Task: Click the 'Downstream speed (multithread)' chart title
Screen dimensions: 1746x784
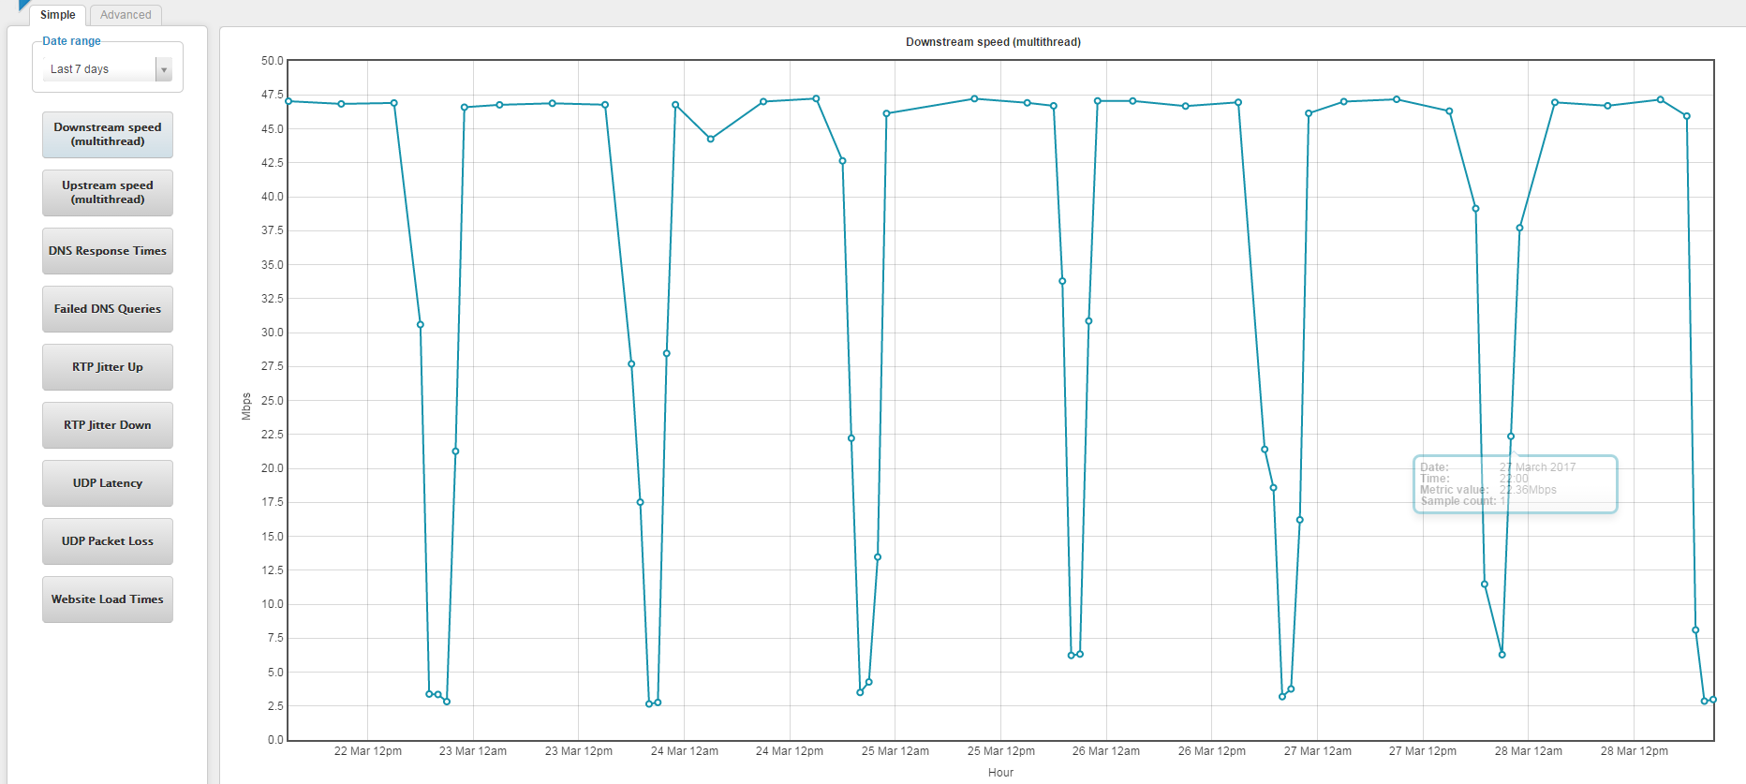Action: coord(993,42)
